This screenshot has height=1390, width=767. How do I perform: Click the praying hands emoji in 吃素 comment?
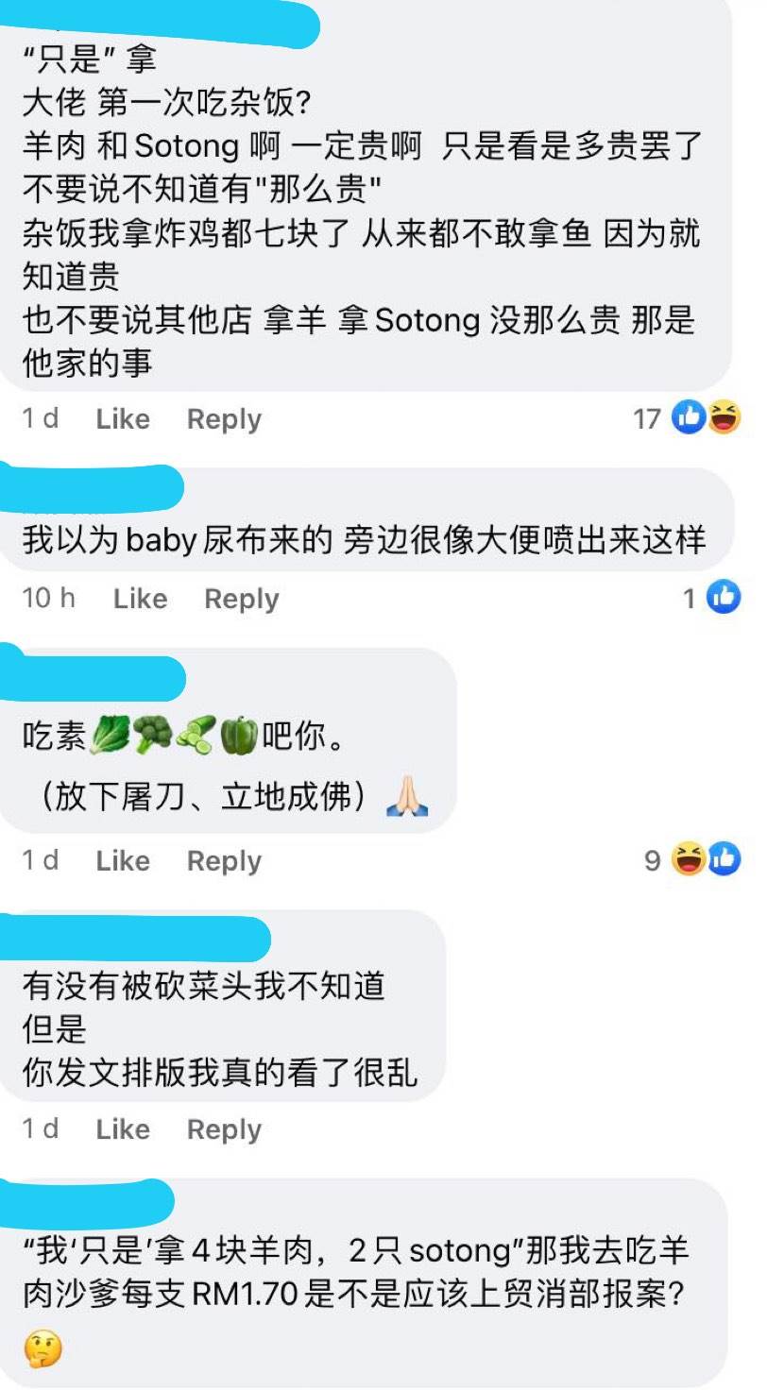pyautogui.click(x=408, y=798)
